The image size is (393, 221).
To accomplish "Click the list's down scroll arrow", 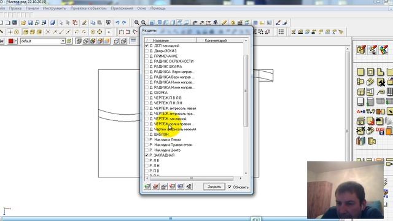I will coord(246,173).
